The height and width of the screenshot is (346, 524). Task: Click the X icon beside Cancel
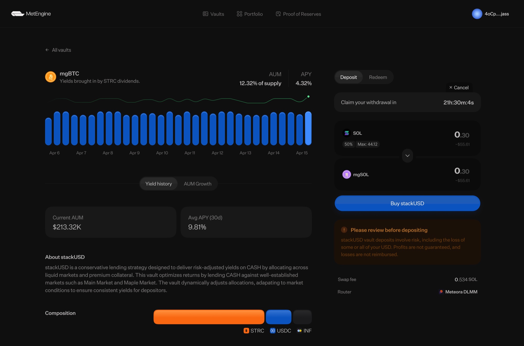pos(451,87)
